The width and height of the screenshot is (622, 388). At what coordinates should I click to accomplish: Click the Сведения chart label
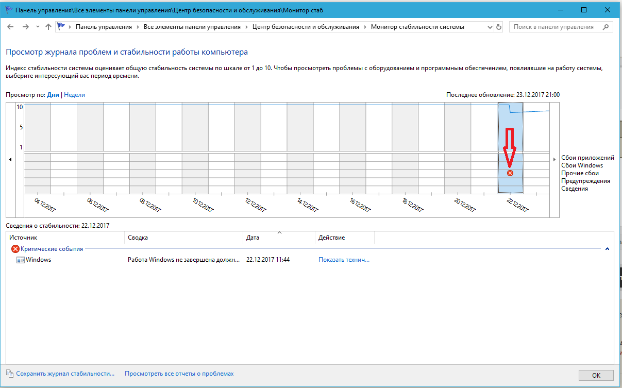click(575, 189)
